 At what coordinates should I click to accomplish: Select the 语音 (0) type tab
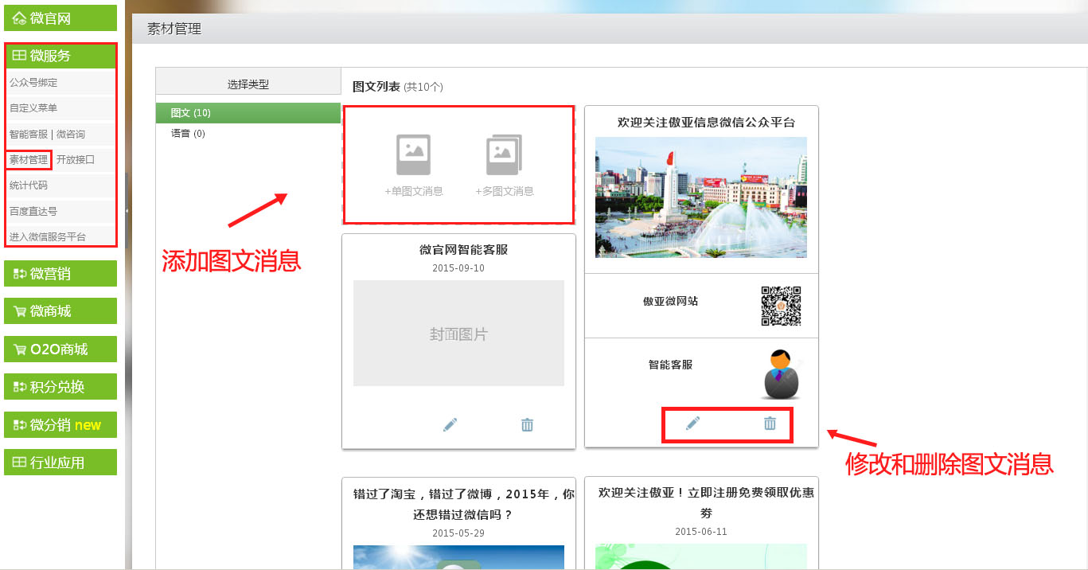(188, 134)
